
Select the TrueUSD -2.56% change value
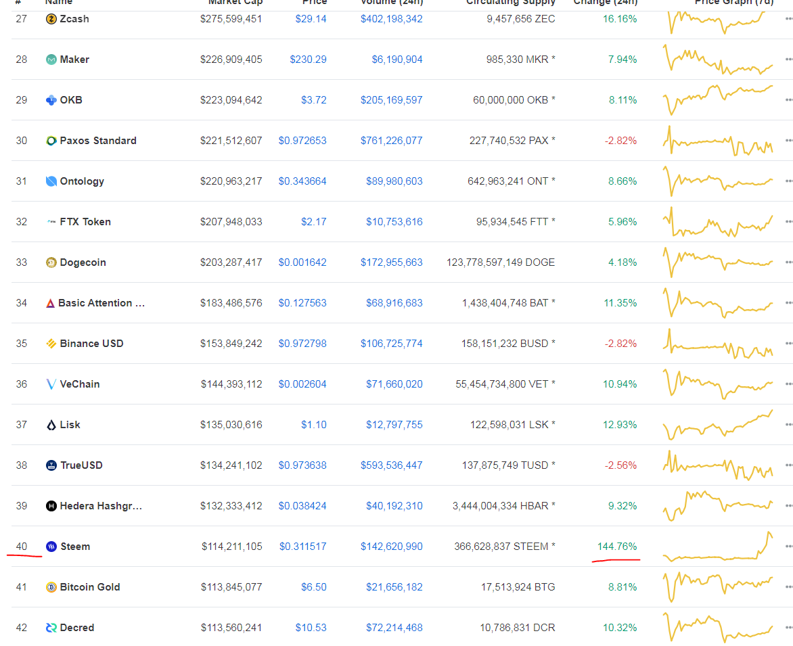tap(620, 465)
